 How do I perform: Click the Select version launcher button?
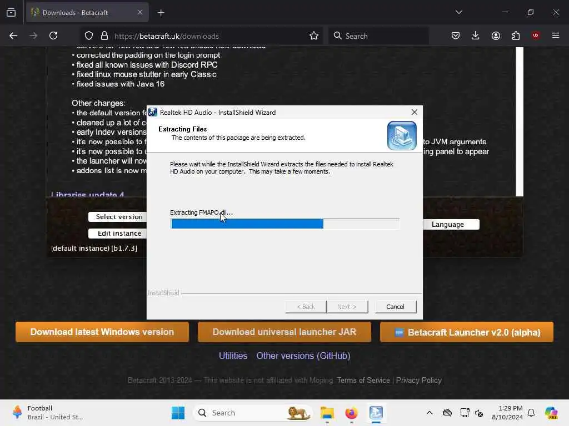118,217
